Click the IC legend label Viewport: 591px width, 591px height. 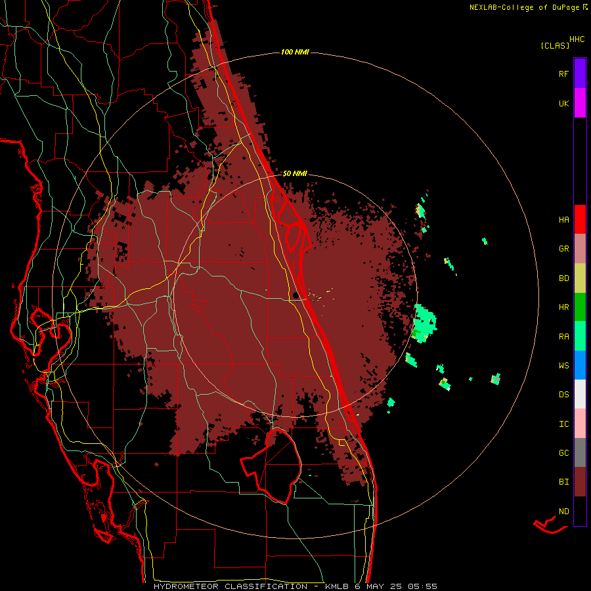563,424
